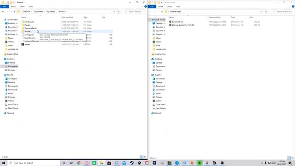Screen dimensions: 295x166
Task: Open the Share tab in Terraria window
Action: [x=22, y=6]
